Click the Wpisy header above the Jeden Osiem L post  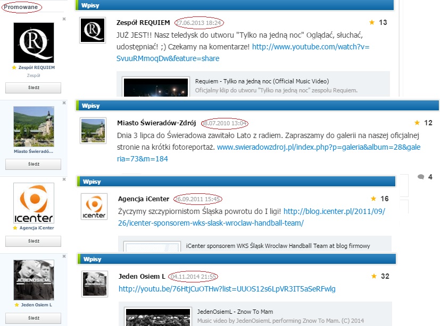[237, 259]
